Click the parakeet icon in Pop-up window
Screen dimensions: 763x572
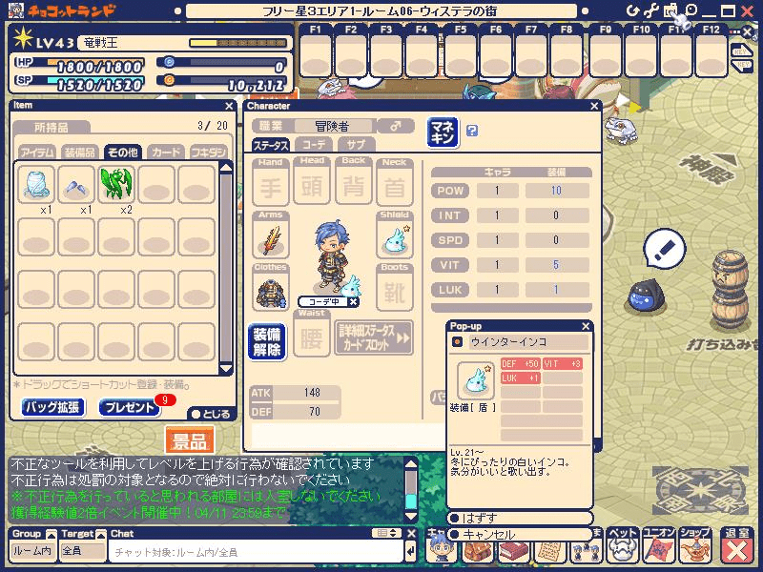point(475,380)
